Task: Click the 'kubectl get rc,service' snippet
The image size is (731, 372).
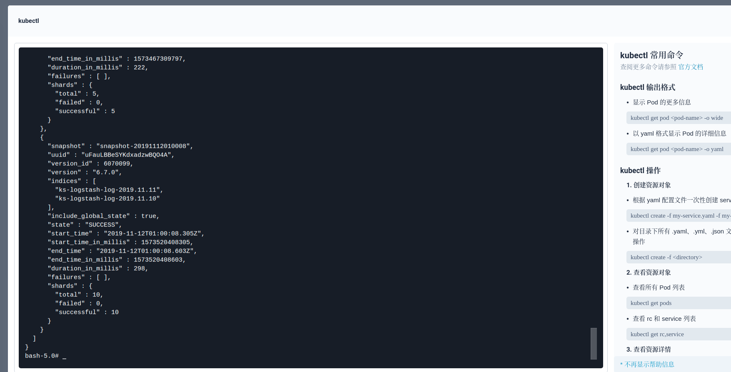Action: (657, 334)
